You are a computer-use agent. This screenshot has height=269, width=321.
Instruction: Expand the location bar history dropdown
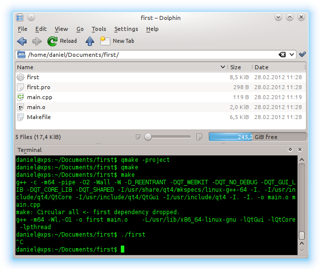(x=292, y=54)
